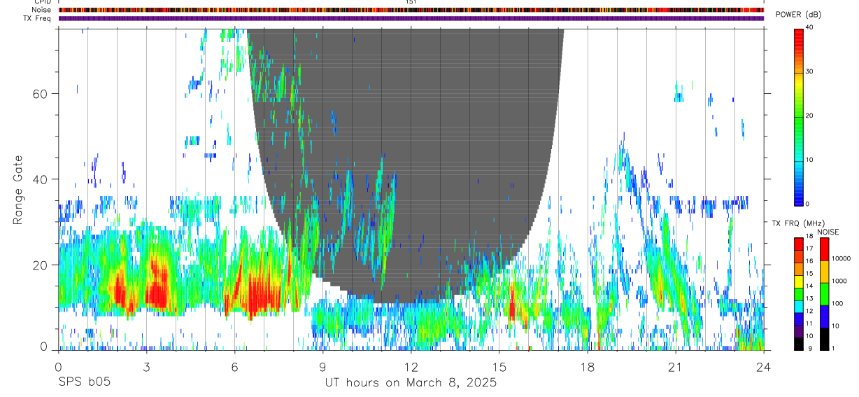Click the 10 label on the power colorbar
This screenshot has height=397, width=859.
[810, 160]
